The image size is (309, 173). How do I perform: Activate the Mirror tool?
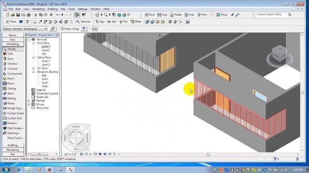(202, 15)
